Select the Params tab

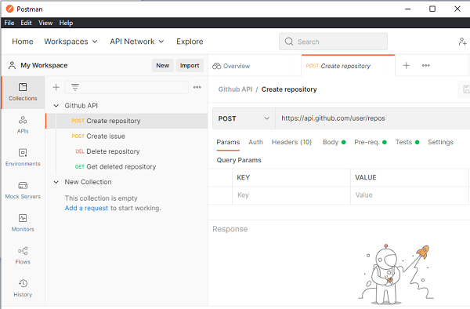(228, 142)
